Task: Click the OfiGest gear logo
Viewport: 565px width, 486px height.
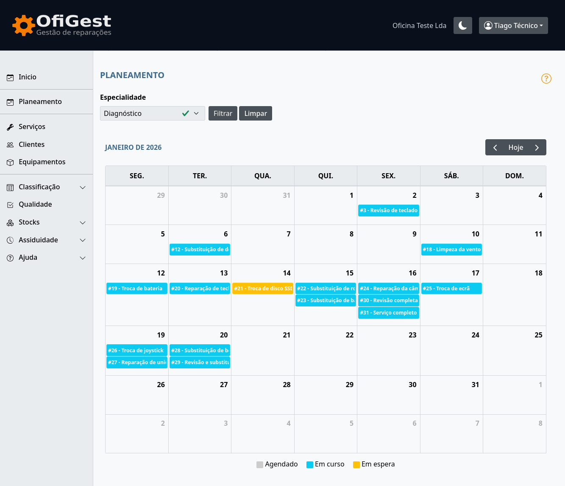Action: [23, 25]
